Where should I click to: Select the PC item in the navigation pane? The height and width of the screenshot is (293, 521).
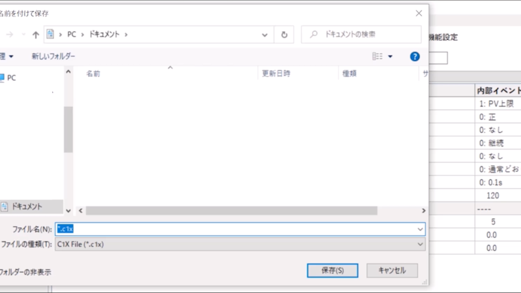12,77
